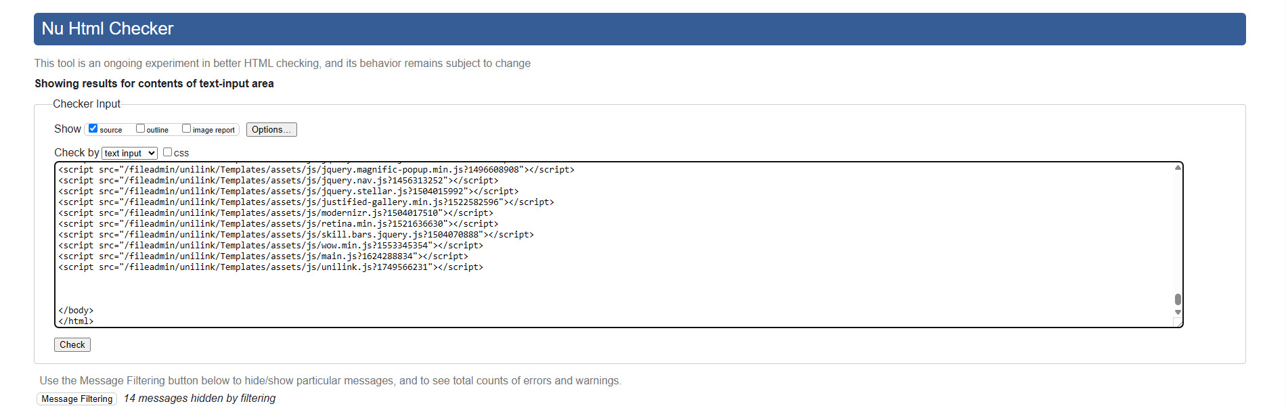The image size is (1286, 406).
Task: Click the jquery.nav.js script line
Action: pyautogui.click(x=278, y=181)
